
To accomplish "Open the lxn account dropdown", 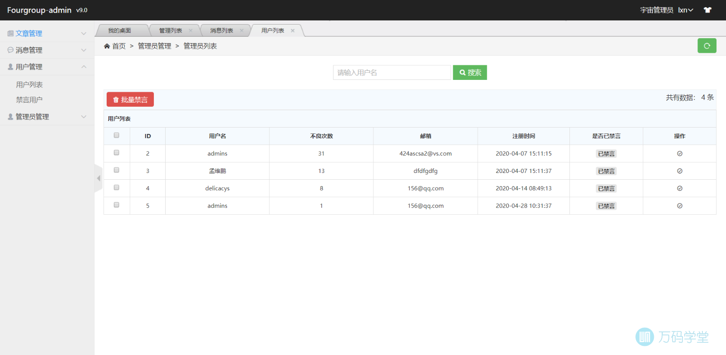I will point(686,10).
